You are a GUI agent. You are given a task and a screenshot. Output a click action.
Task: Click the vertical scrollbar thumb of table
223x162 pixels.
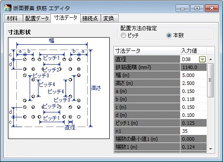coord(211,80)
